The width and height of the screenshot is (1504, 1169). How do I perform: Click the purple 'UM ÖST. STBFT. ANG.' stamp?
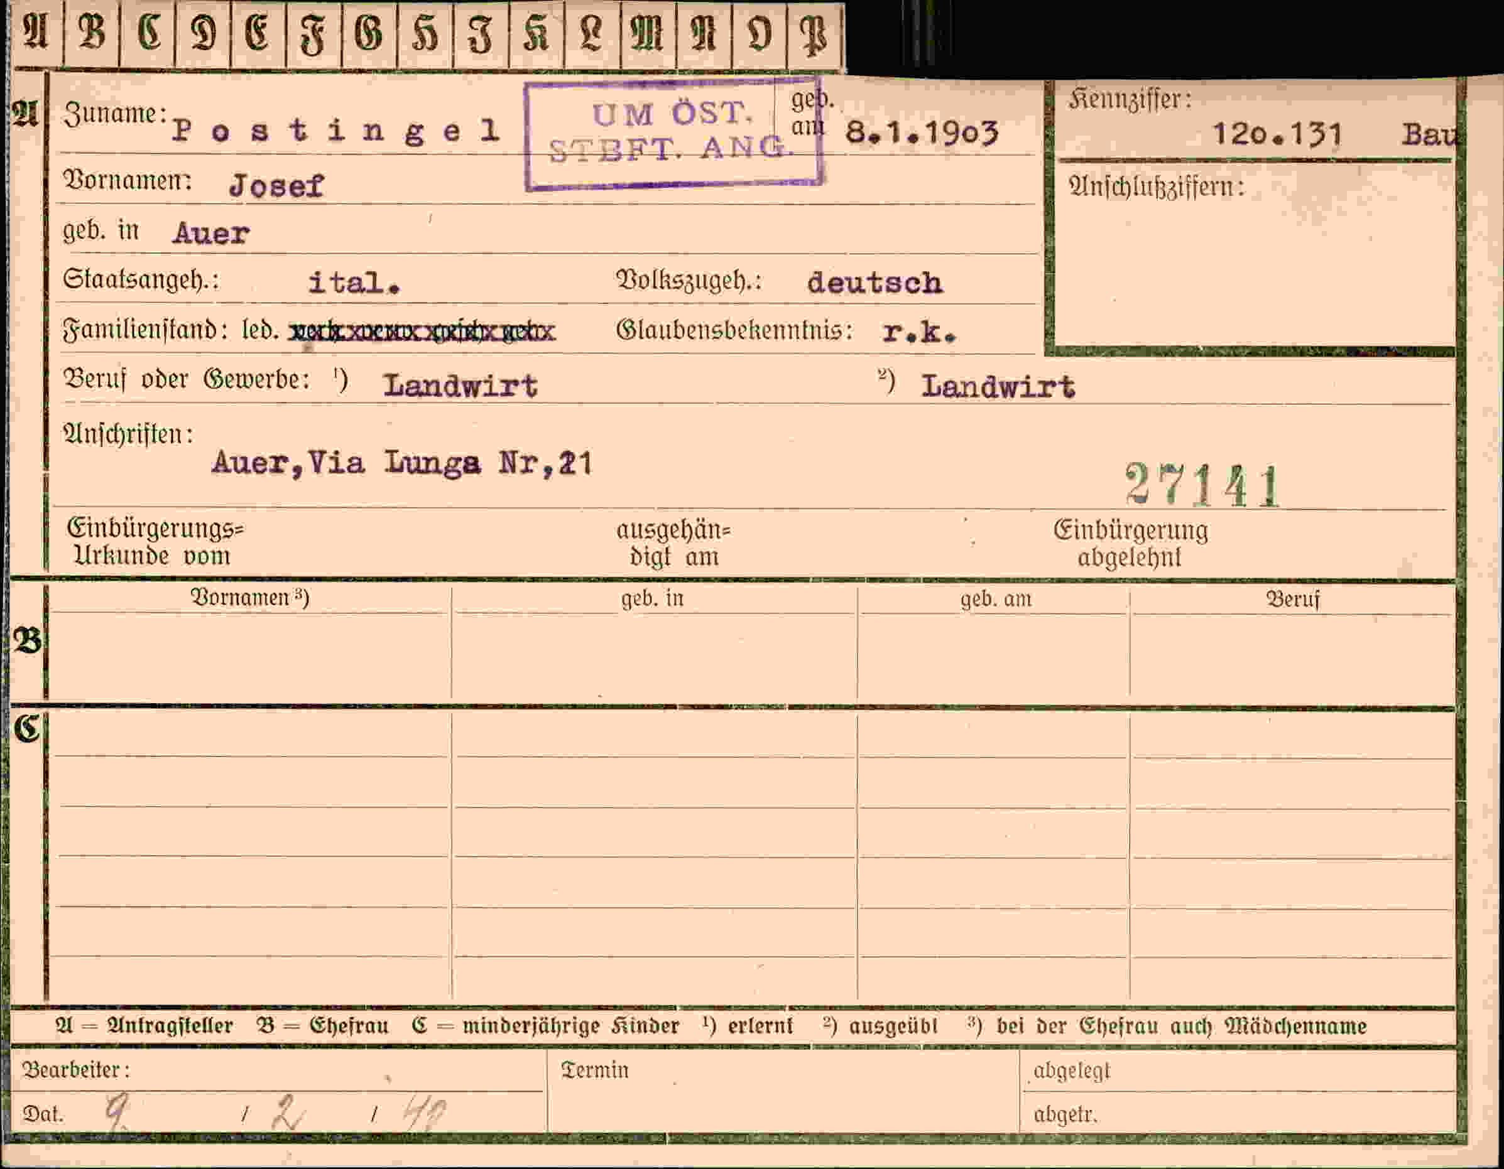(673, 134)
